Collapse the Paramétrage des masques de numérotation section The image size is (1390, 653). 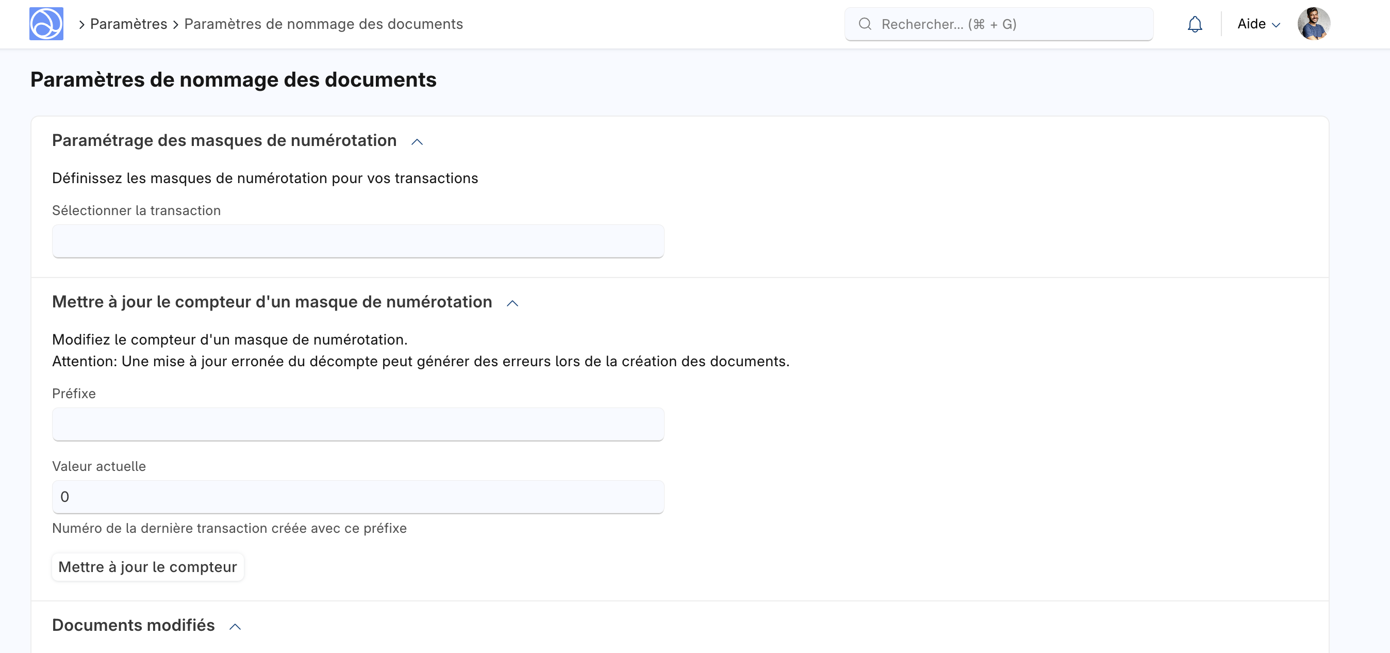[417, 142]
